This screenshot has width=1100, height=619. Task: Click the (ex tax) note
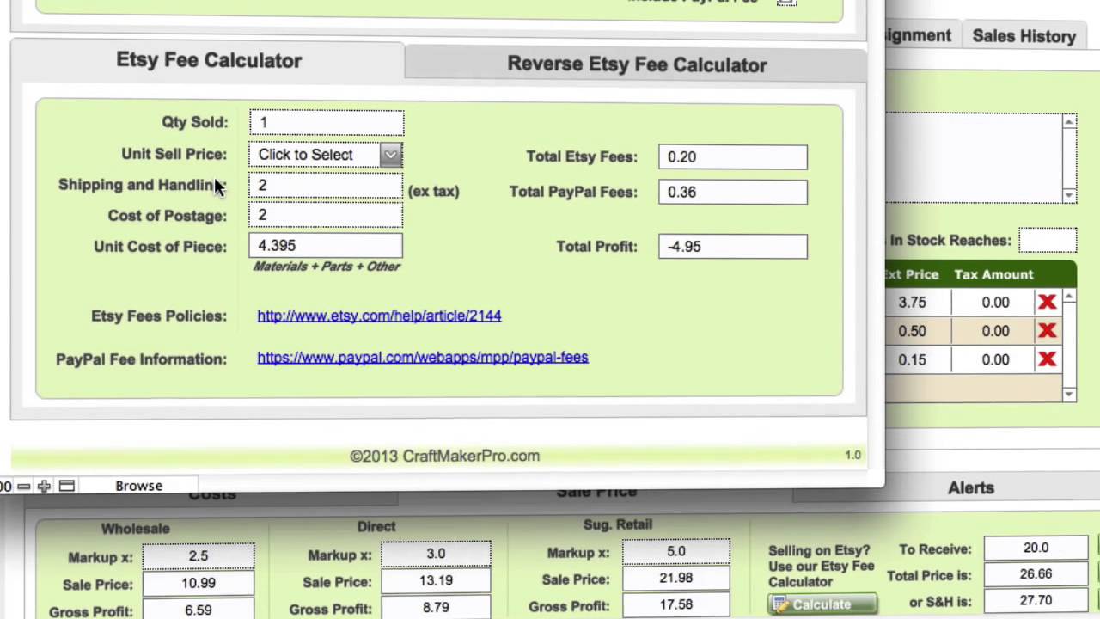click(x=434, y=191)
